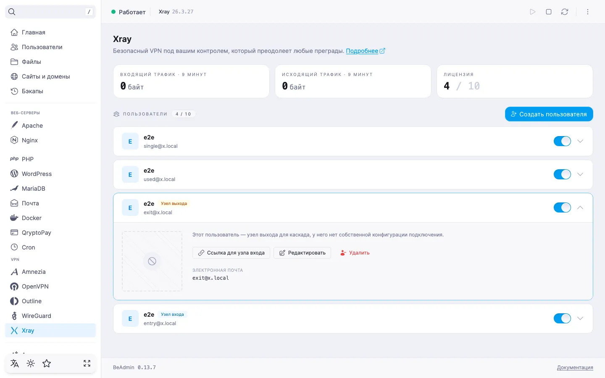Stop Xray service with square icon

pyautogui.click(x=549, y=12)
